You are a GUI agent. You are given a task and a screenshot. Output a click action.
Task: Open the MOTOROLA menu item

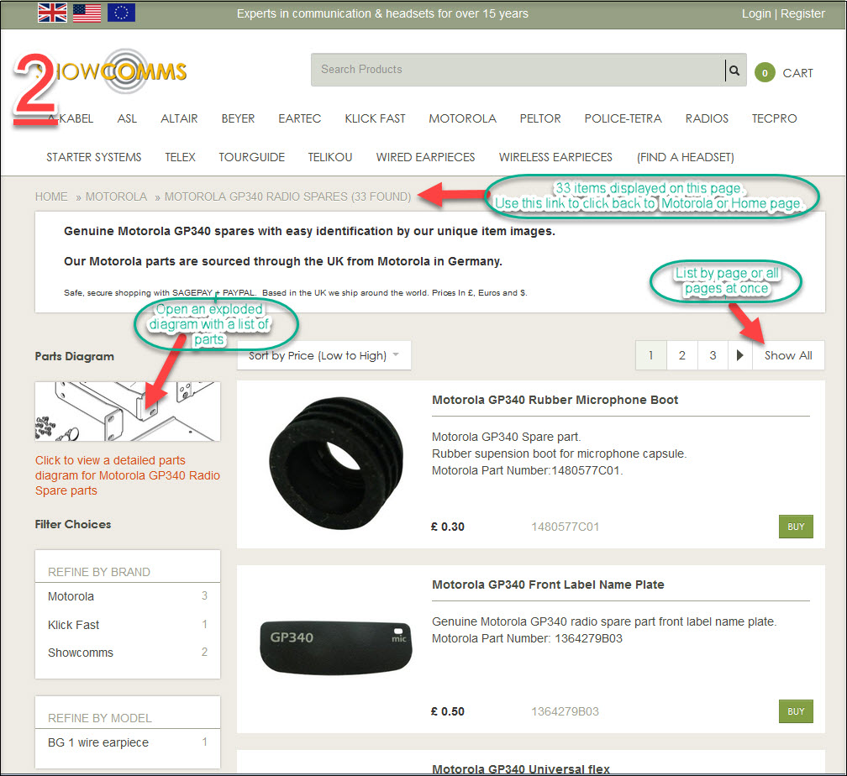pyautogui.click(x=462, y=118)
